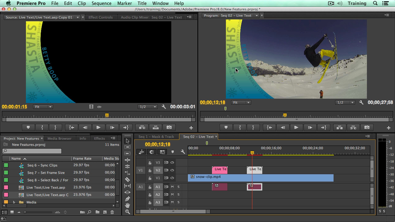
Task: Solo audio track A2
Action: (178, 195)
